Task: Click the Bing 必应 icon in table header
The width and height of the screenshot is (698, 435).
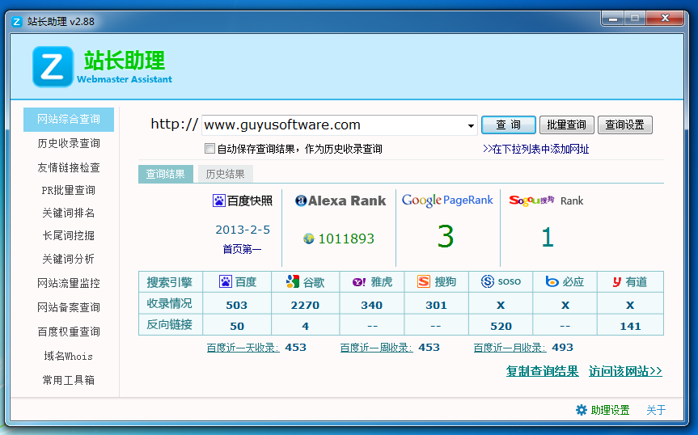Action: 552,281
